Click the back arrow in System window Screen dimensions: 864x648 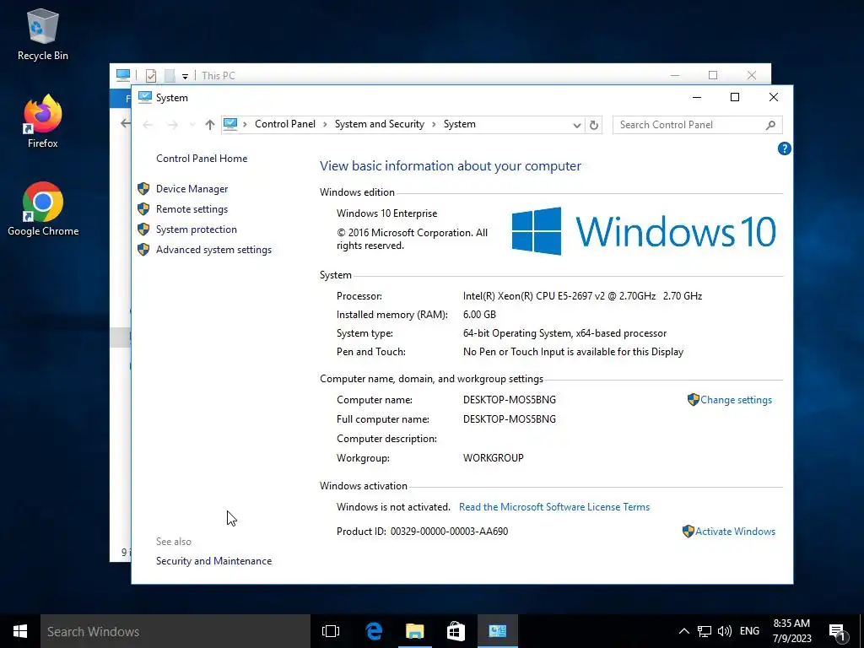[148, 125]
